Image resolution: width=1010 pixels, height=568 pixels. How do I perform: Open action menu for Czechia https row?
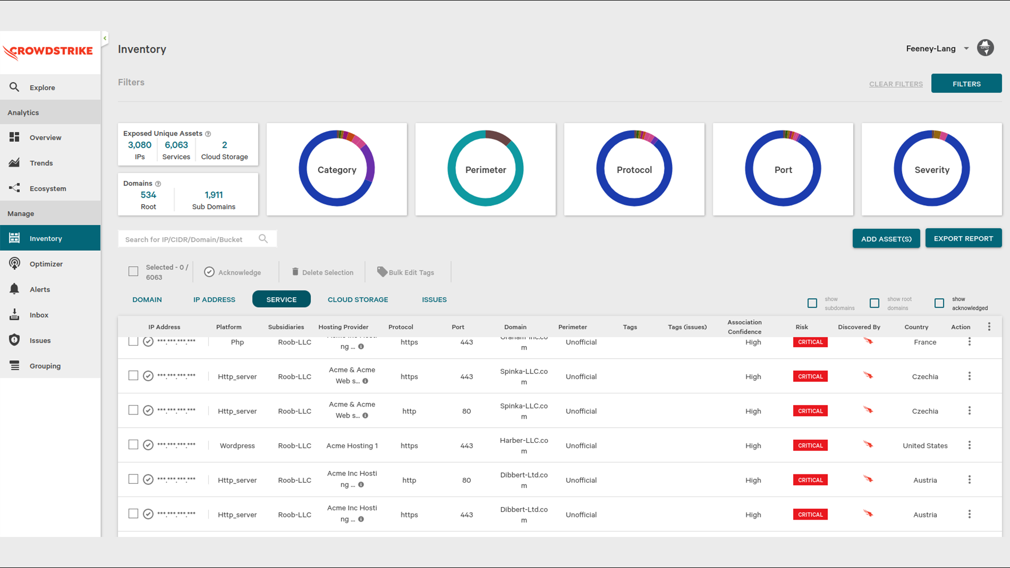[969, 376]
